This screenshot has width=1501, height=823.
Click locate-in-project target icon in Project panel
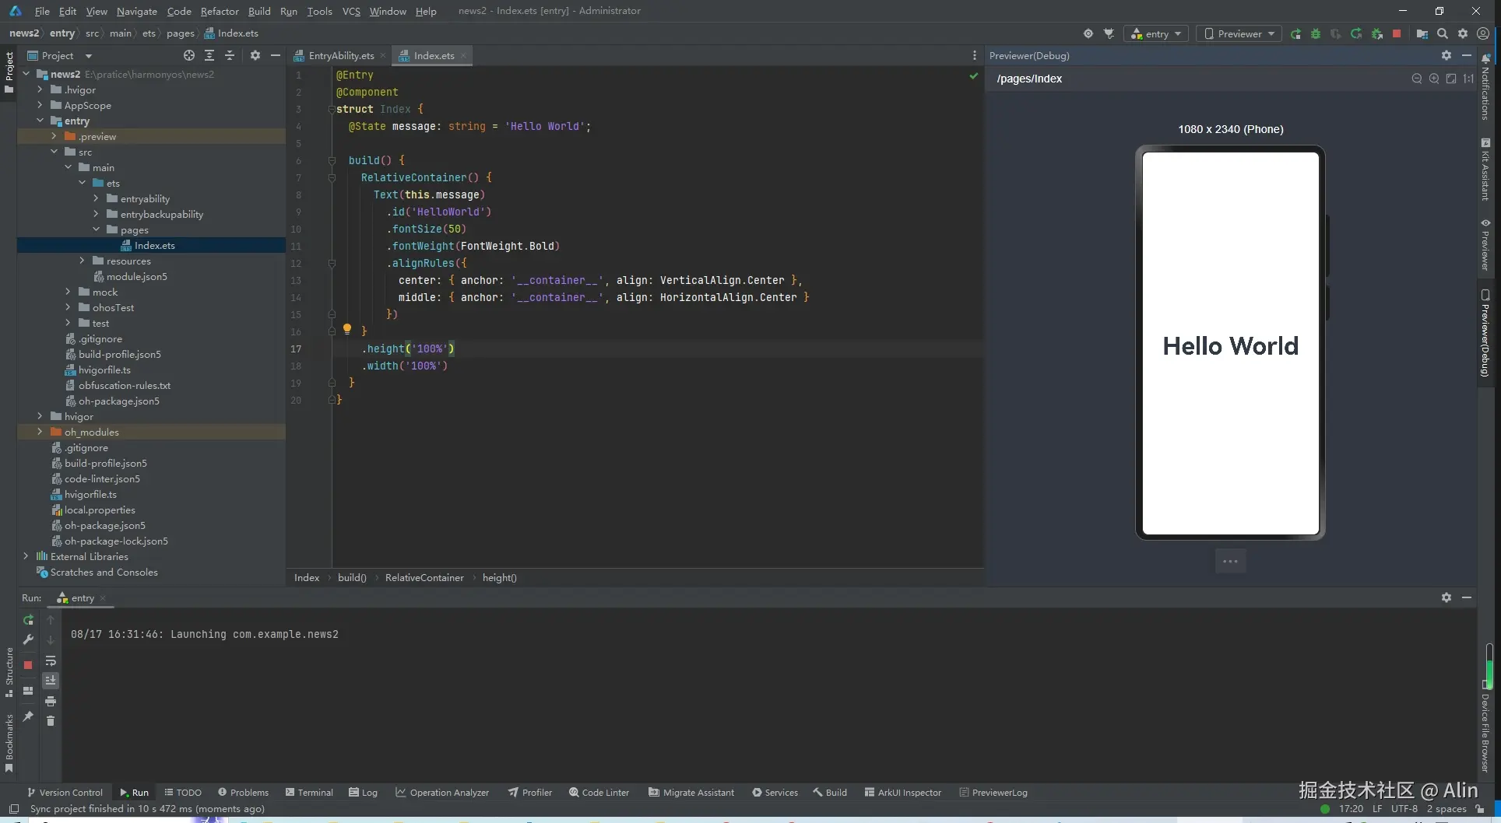189,55
